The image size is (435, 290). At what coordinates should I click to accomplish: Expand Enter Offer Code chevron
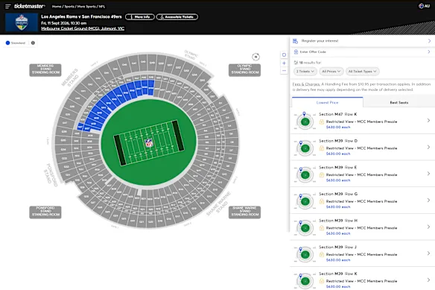pyautogui.click(x=429, y=51)
